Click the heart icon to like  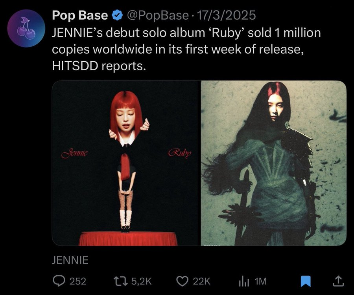tap(181, 281)
